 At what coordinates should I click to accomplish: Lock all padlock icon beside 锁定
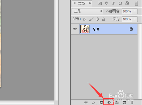pyautogui.click(x=104, y=19)
